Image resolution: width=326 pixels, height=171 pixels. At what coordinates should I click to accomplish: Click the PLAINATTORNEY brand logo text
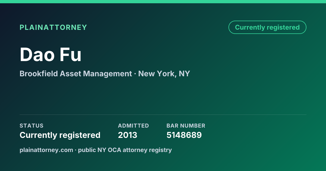pyautogui.click(x=53, y=27)
